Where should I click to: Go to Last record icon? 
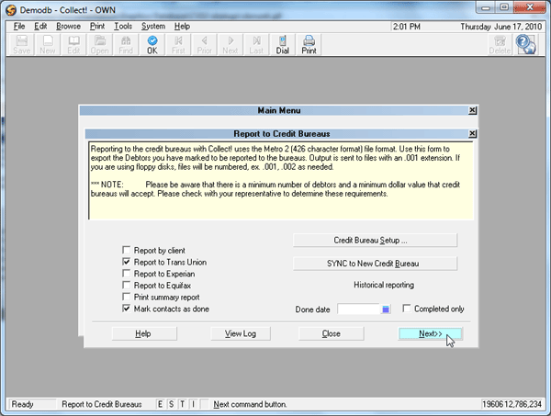pos(256,45)
